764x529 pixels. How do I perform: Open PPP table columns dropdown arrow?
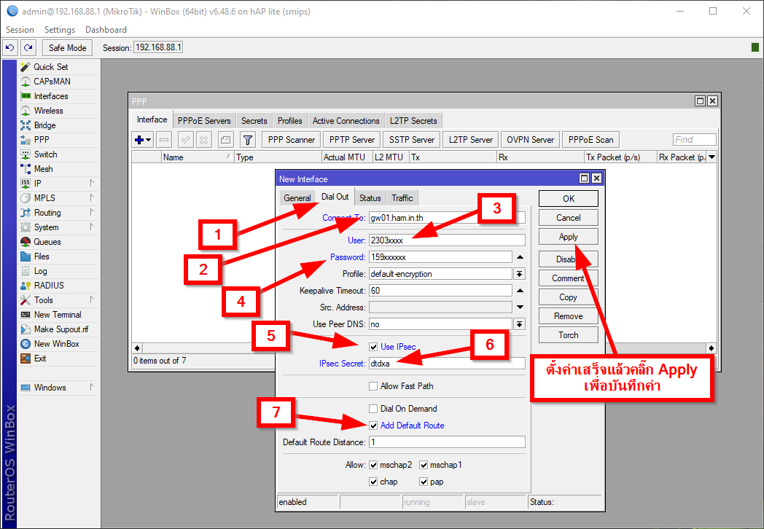712,157
